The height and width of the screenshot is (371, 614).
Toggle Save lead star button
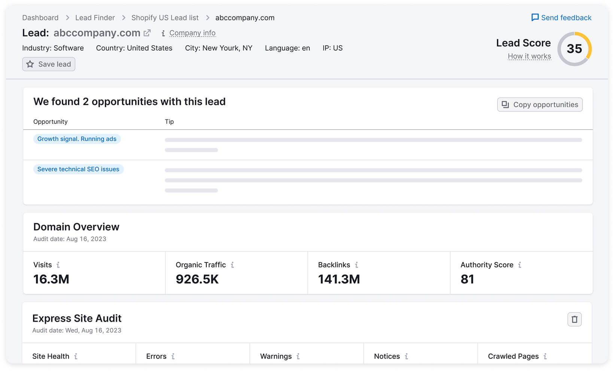[x=49, y=64]
